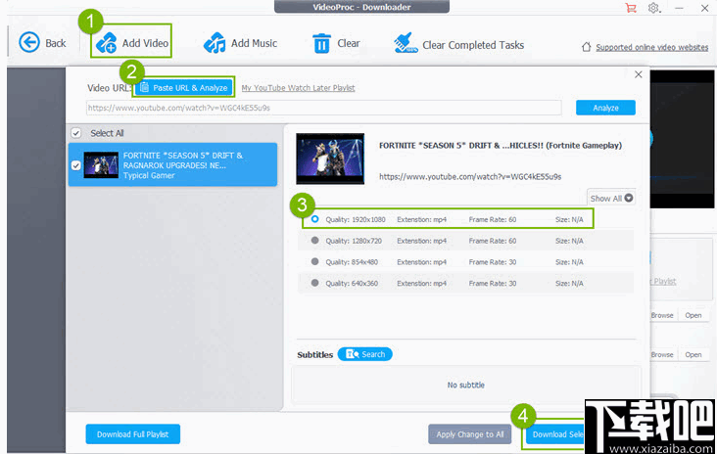Viewport: 717px width, 454px height.
Task: Click the second Browse button in background window
Action: click(662, 354)
